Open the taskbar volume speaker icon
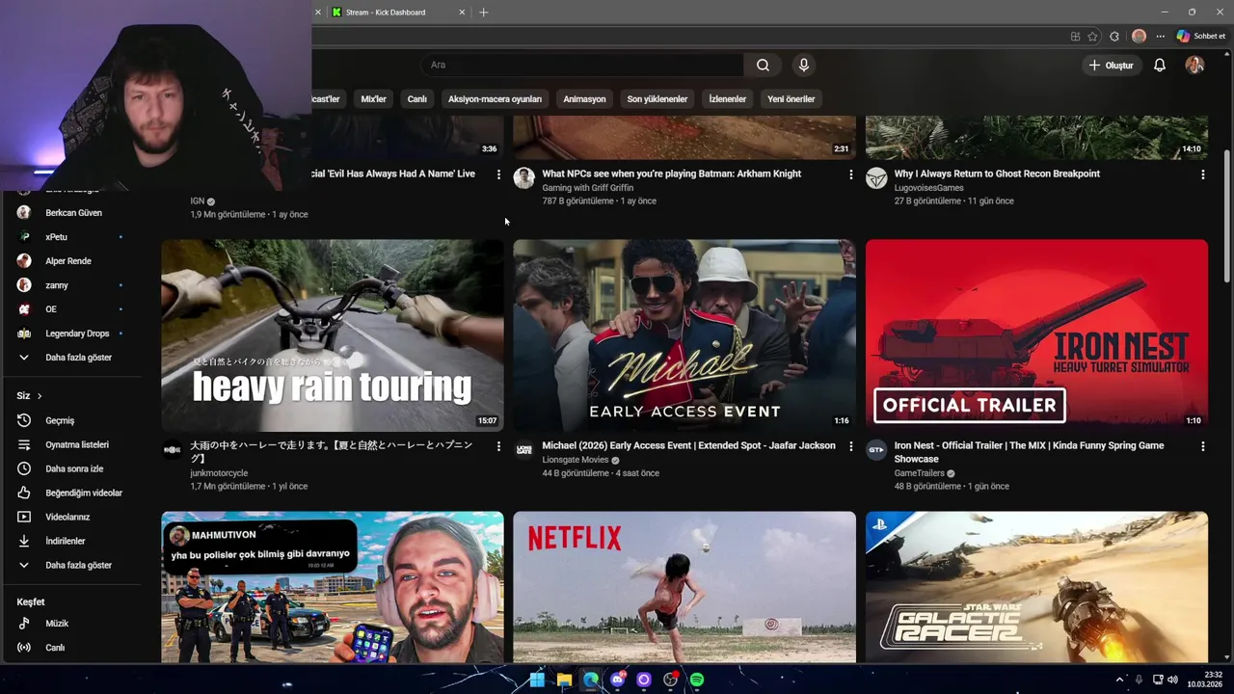1234x694 pixels. click(1172, 680)
